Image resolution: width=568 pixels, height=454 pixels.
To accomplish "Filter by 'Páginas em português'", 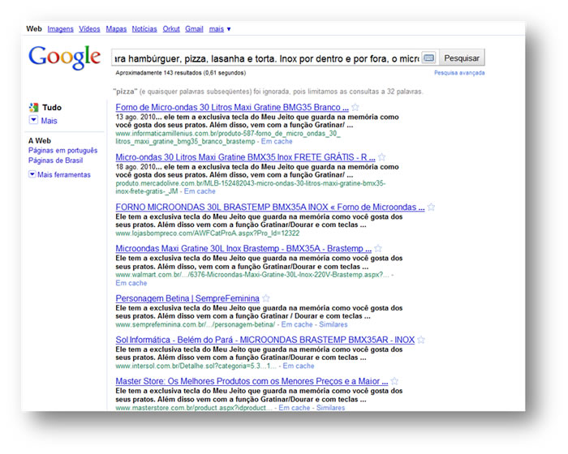I will coord(62,151).
